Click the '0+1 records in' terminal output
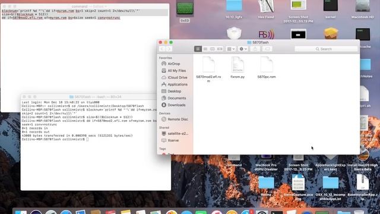 pos(34,128)
